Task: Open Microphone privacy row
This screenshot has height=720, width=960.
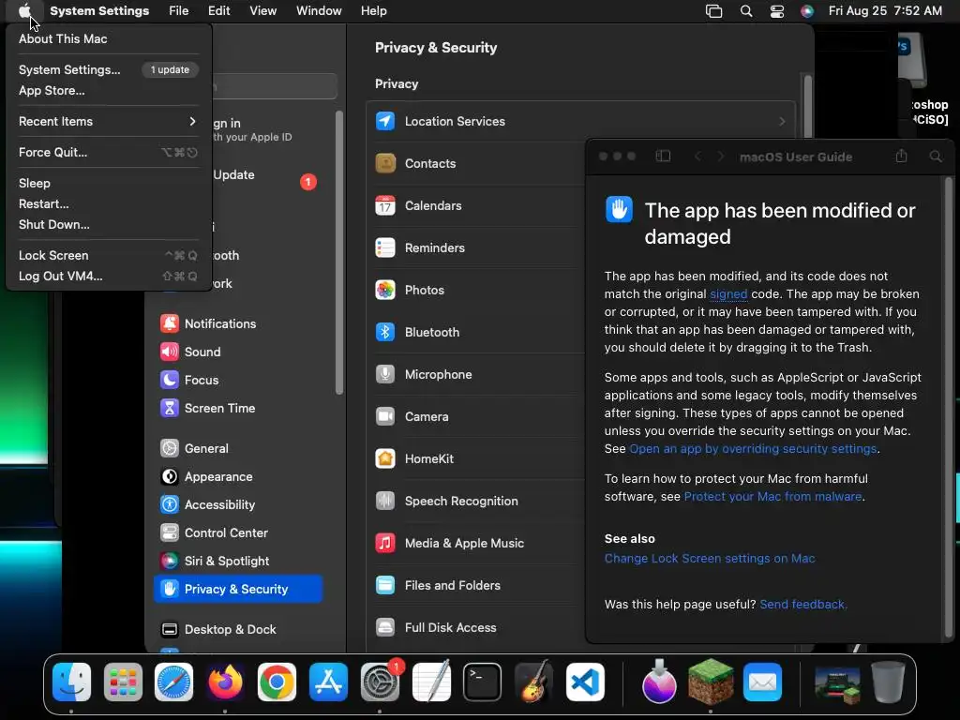Action: click(x=476, y=375)
